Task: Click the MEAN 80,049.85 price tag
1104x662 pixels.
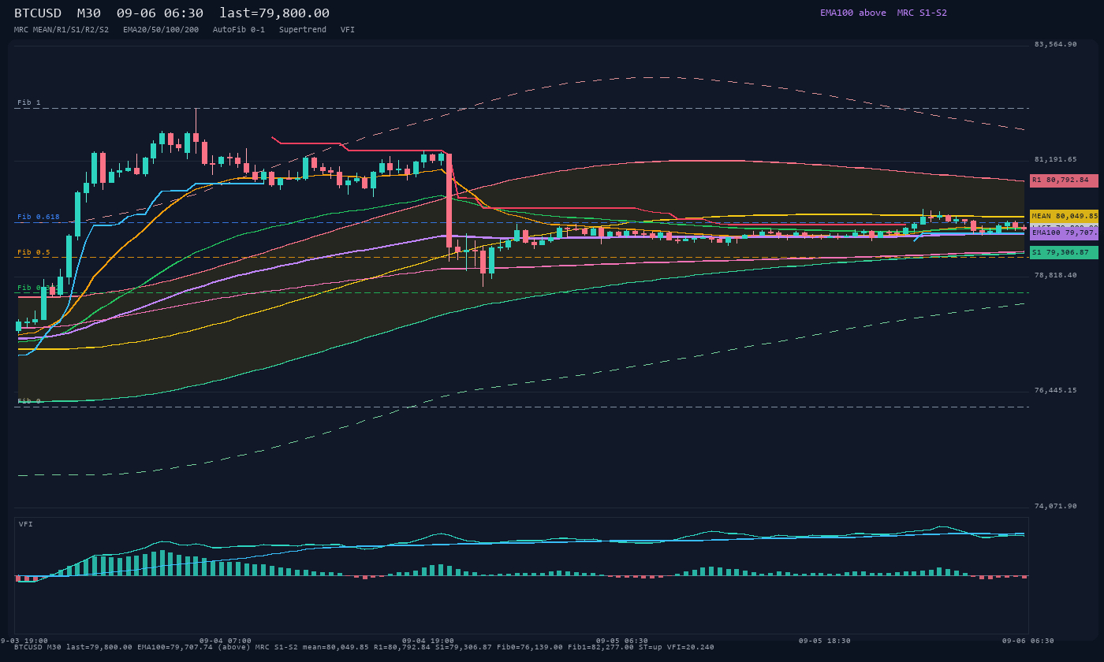Action: click(x=1064, y=216)
